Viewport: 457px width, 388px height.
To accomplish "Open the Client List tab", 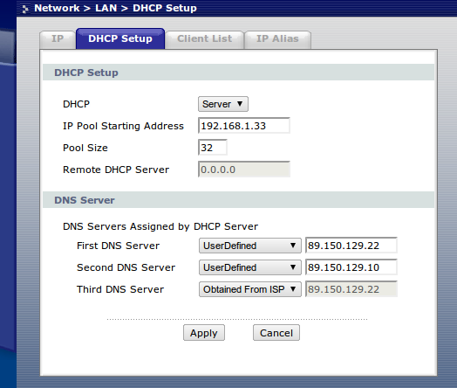I will [x=205, y=39].
